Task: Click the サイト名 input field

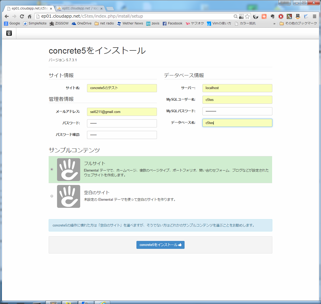Action: 122,88
